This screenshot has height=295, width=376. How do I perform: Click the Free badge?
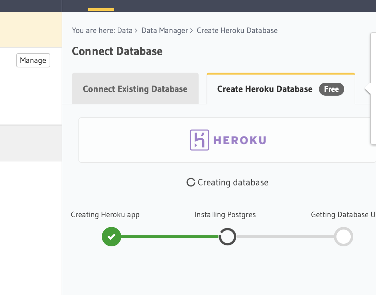click(331, 89)
